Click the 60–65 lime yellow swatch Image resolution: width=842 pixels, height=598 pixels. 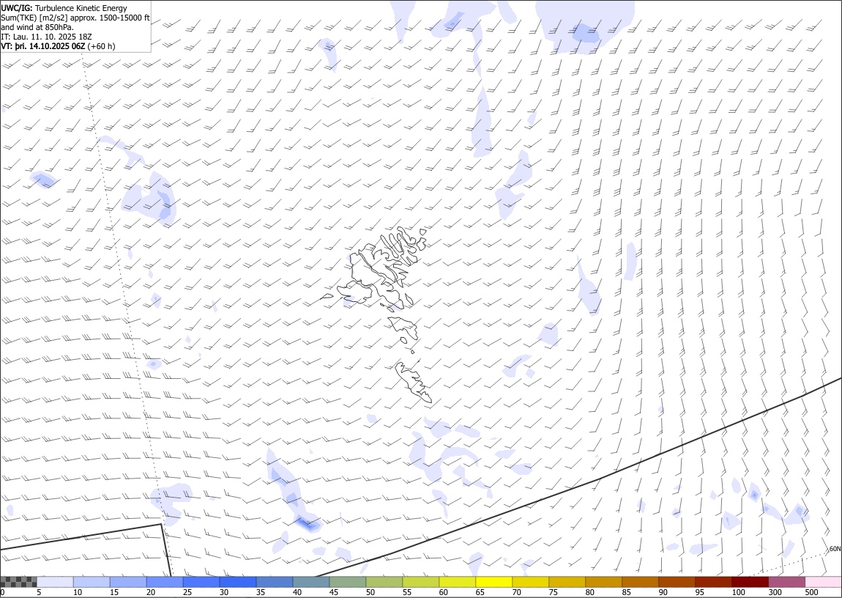click(x=458, y=582)
